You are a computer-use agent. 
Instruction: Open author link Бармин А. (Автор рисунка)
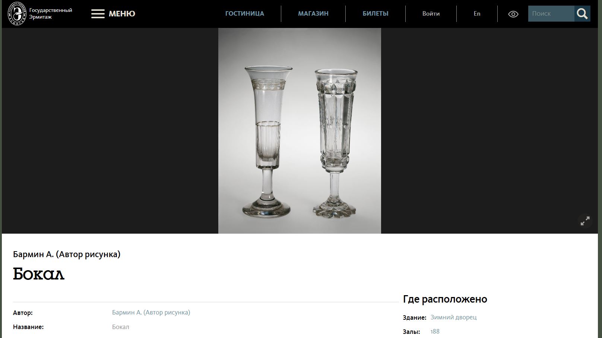151,312
